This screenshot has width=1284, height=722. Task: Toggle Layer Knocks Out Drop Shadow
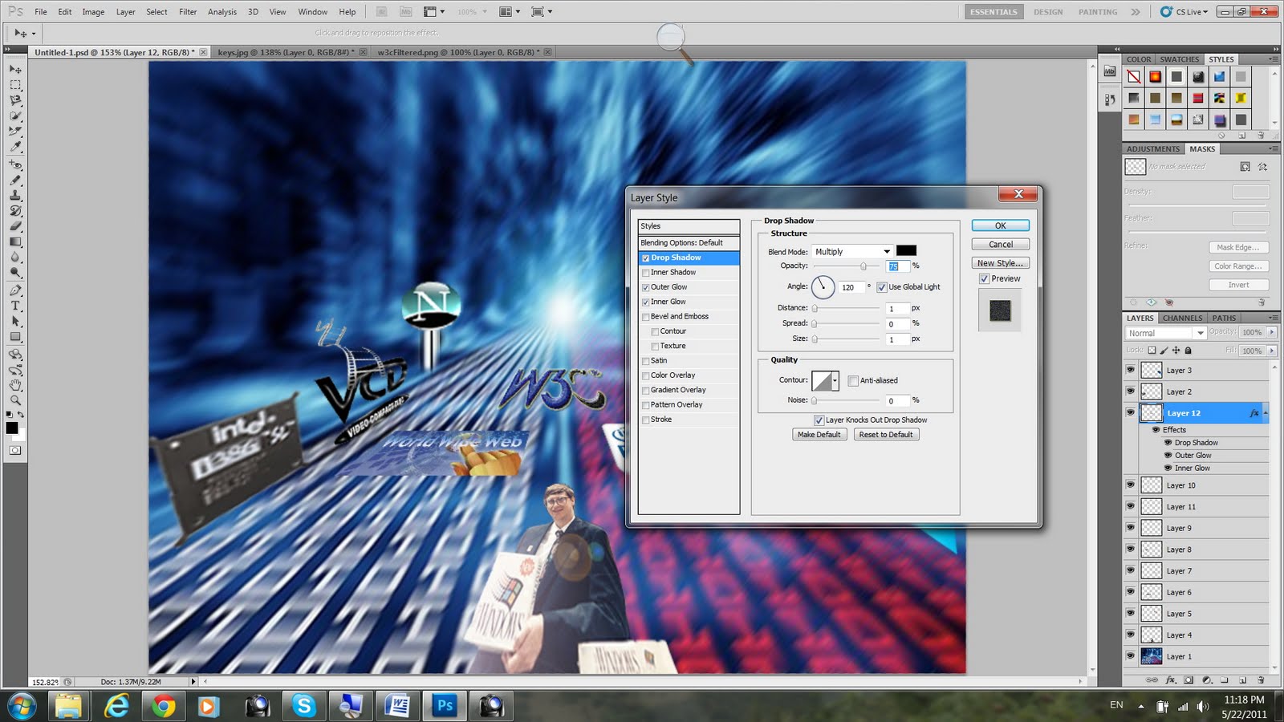[819, 420]
